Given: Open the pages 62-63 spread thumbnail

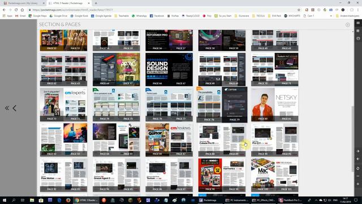Looking at the screenshot, I should coord(63,69).
